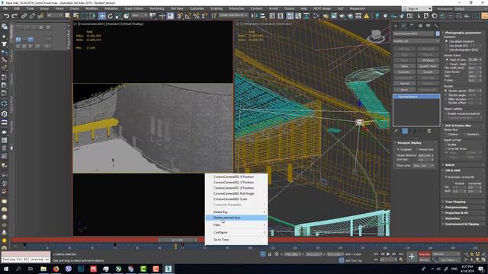The image size is (488, 274).
Task: Click the Sign In button
Action: tap(417, 8)
